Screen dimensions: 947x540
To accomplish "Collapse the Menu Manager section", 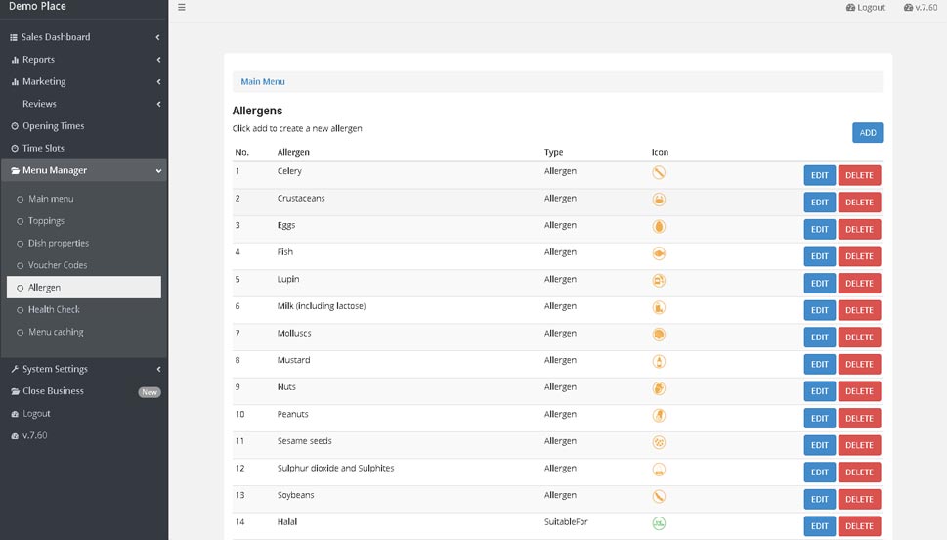I will (x=84, y=170).
